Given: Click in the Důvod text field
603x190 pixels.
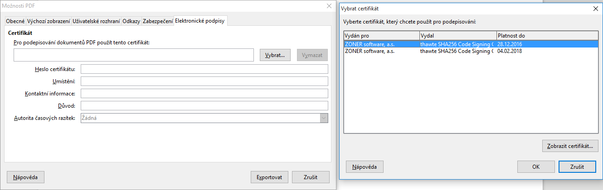Looking at the screenshot, I should tap(204, 105).
